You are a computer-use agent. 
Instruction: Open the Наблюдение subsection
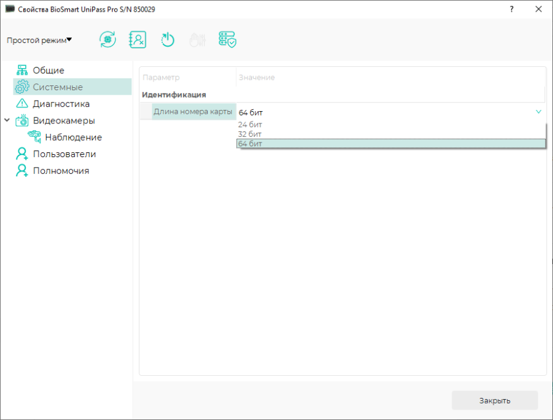(x=73, y=138)
